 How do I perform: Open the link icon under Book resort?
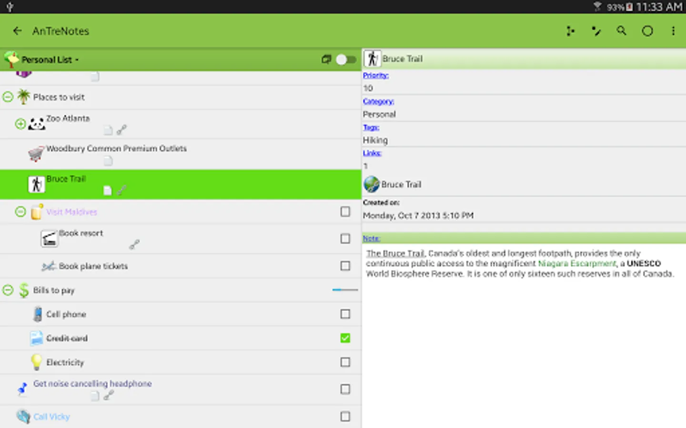pos(134,244)
